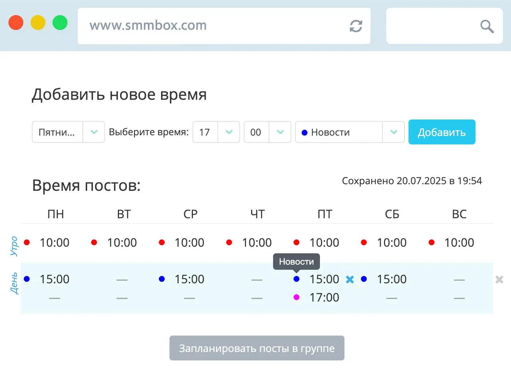Click the blue dot next to Saturday 15:00
The height and width of the screenshot is (386, 511).
tap(364, 279)
